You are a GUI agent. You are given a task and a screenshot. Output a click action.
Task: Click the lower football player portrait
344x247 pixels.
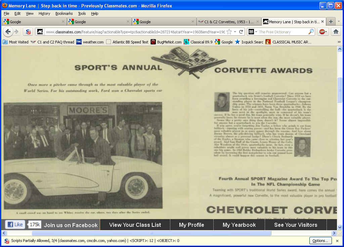pyautogui.click(x=302, y=147)
